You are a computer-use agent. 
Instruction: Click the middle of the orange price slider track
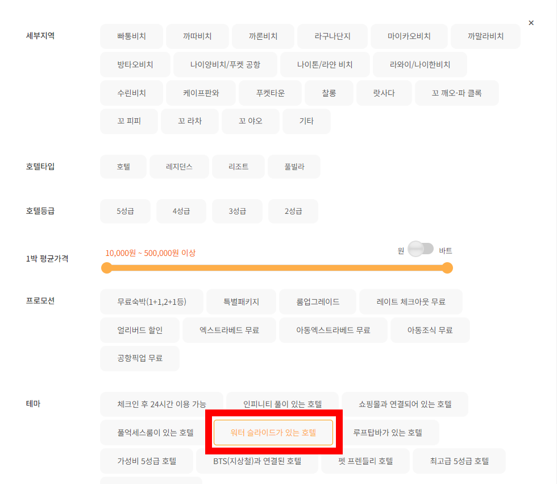pos(277,268)
